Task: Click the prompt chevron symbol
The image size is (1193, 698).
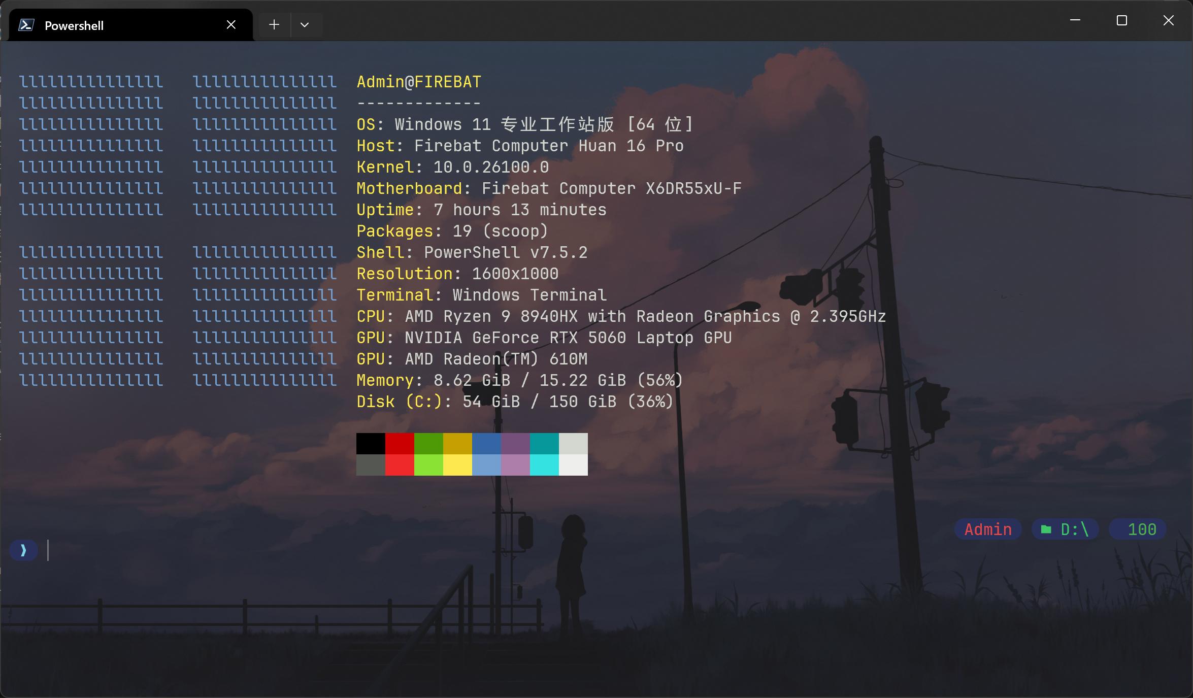Action: (23, 550)
